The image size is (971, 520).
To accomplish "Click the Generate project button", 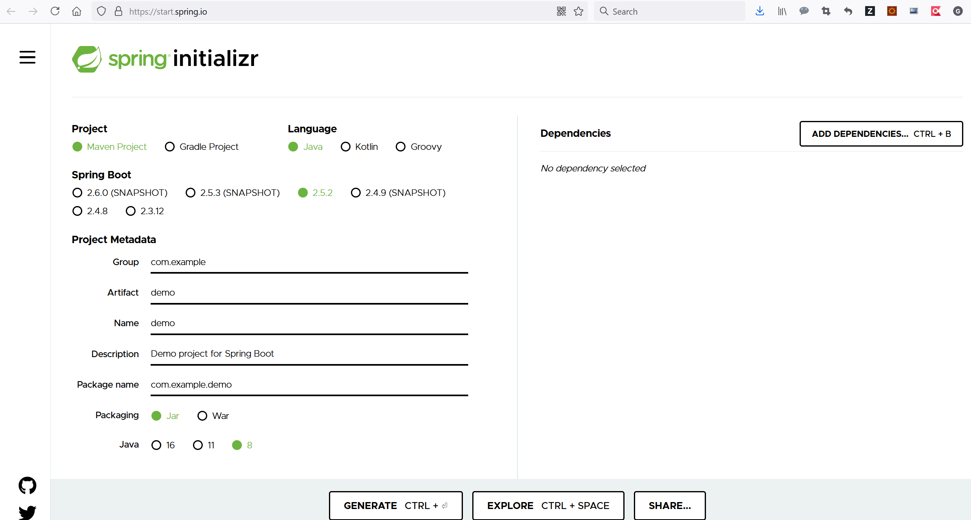I will pos(396,505).
